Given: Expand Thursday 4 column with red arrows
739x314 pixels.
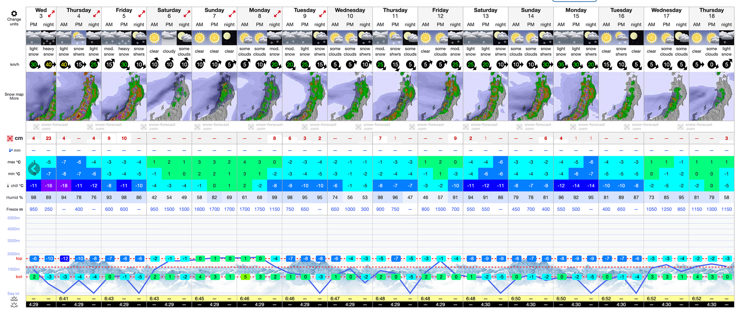Looking at the screenshot, I should [x=96, y=14].
